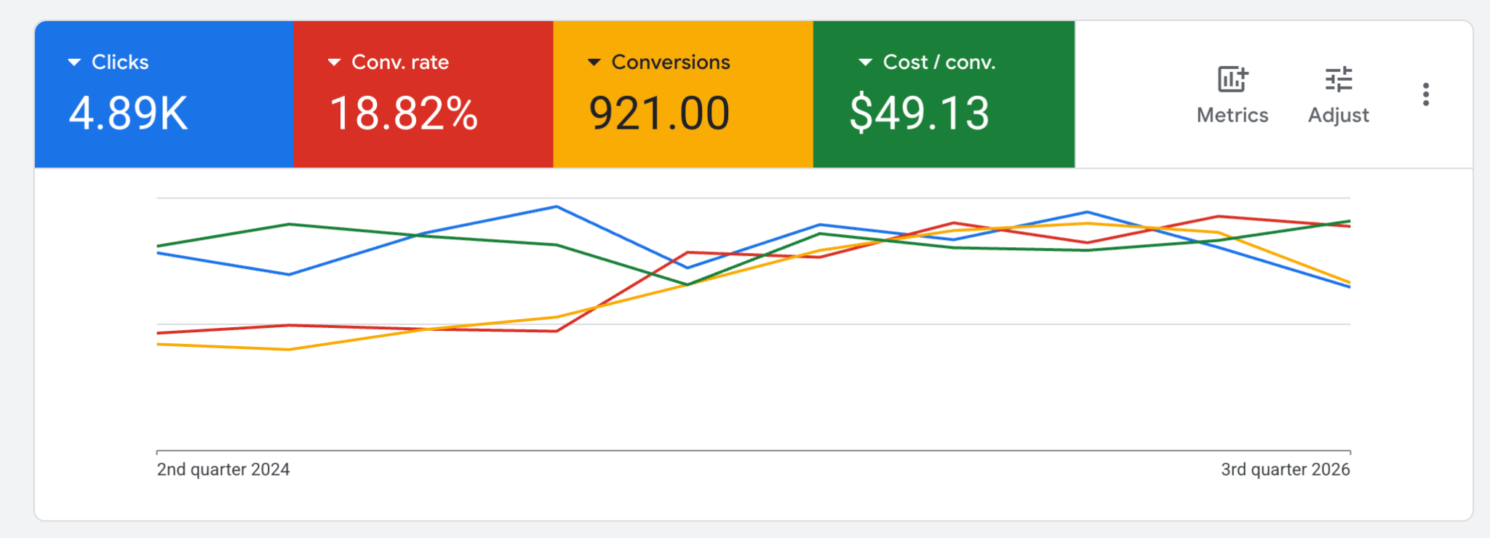This screenshot has height=538, width=1490.
Task: Click the Adjust label text
Action: (x=1339, y=116)
